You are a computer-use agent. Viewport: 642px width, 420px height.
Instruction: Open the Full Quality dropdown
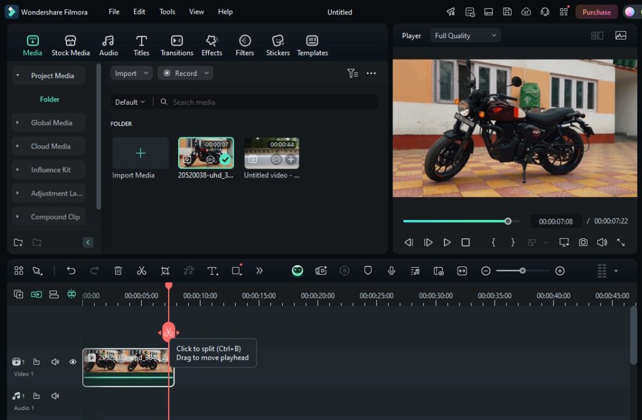(466, 36)
